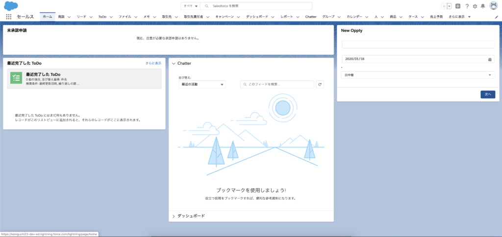Click the empty New Oppty name field

click(418, 45)
